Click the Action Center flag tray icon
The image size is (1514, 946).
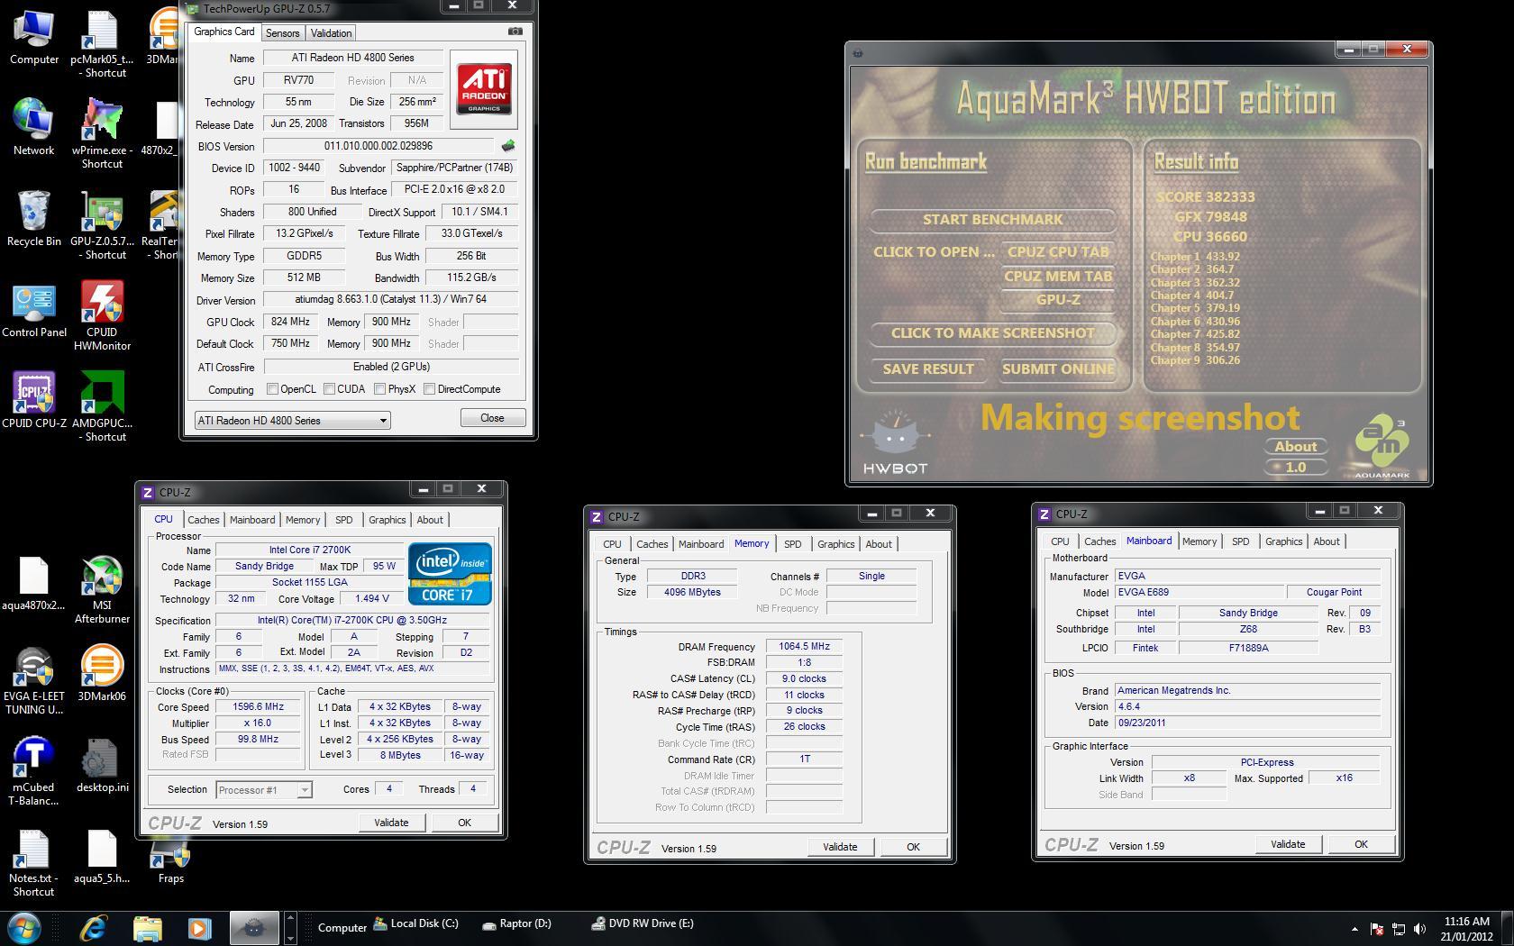click(1377, 928)
